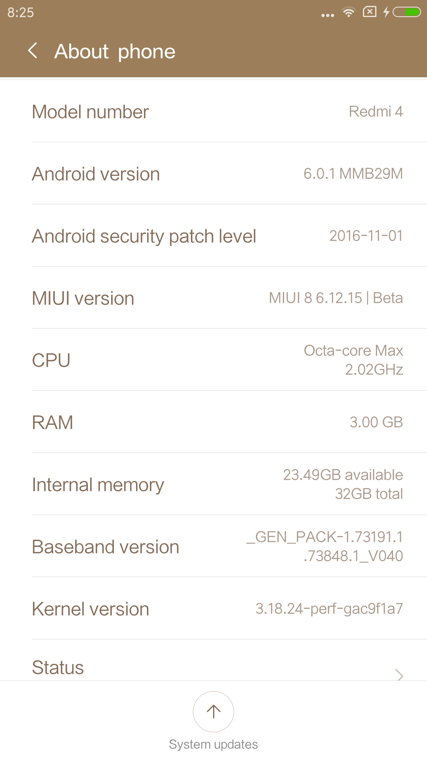Select Android security patch level row
The height and width of the screenshot is (760, 427).
pos(213,236)
